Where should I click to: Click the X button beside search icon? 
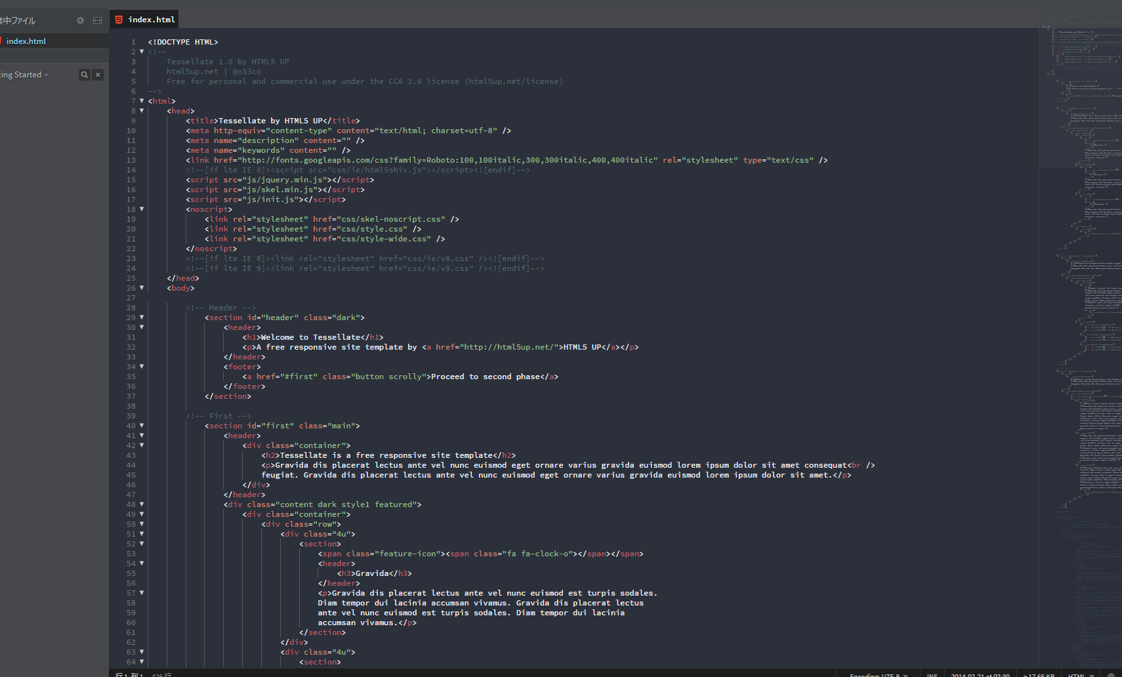[98, 75]
